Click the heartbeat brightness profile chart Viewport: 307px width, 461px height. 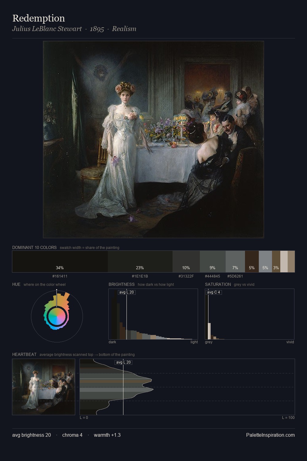(187, 387)
